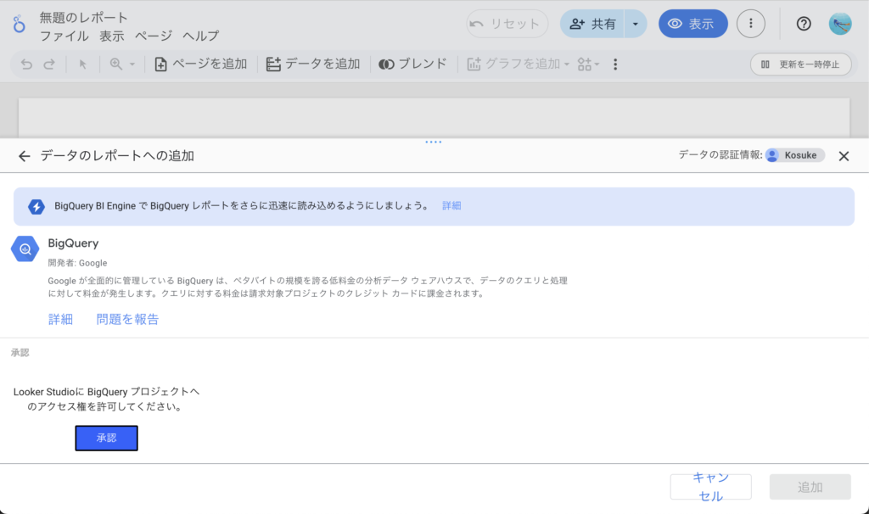Open the ファイル menu
The image size is (869, 514).
click(x=64, y=36)
